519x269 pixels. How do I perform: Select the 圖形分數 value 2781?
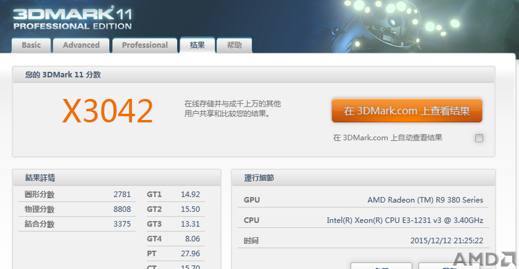(x=122, y=194)
